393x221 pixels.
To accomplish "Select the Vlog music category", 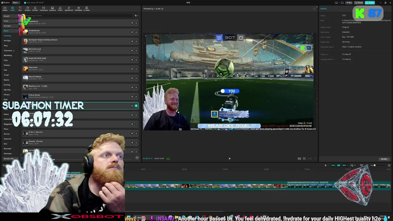I will tap(6, 45).
